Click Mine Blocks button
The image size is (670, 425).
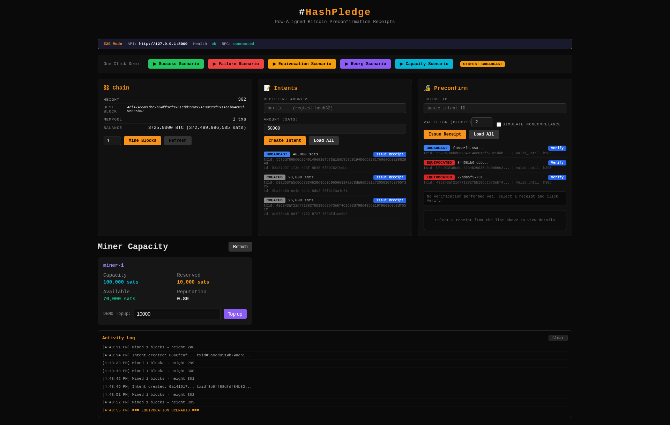click(x=142, y=141)
